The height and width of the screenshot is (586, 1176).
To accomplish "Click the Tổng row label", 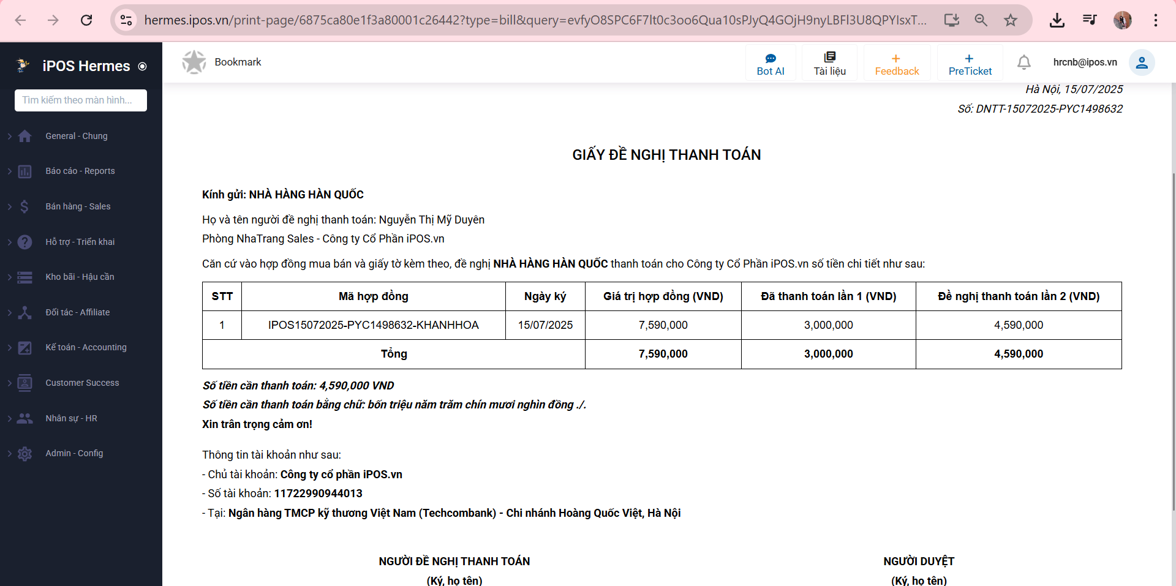I will [394, 354].
